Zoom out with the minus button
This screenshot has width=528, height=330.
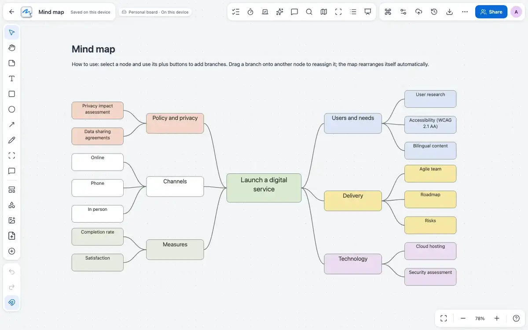pyautogui.click(x=463, y=319)
